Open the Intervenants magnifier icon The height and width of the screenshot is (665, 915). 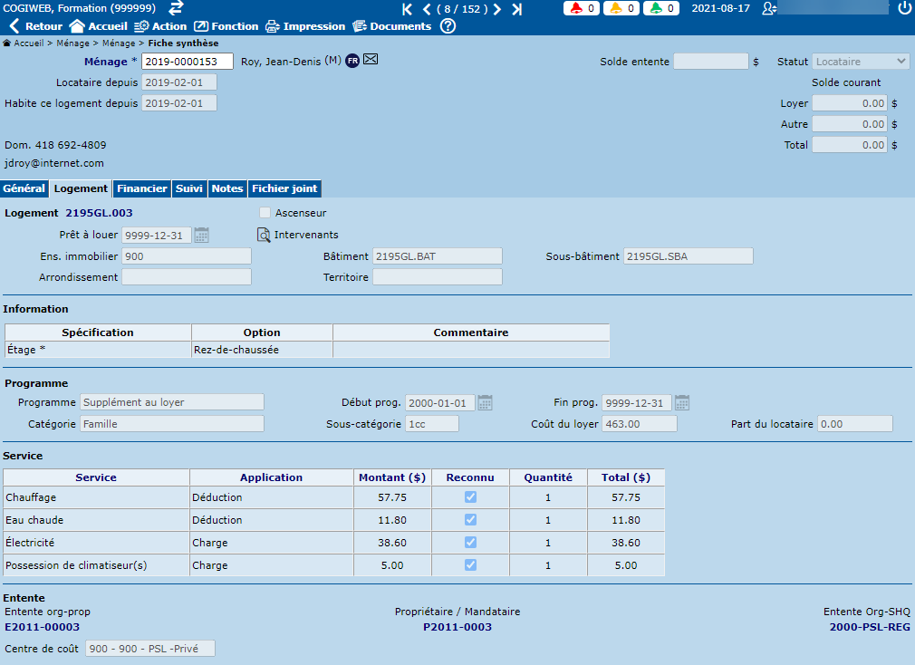pyautogui.click(x=264, y=236)
